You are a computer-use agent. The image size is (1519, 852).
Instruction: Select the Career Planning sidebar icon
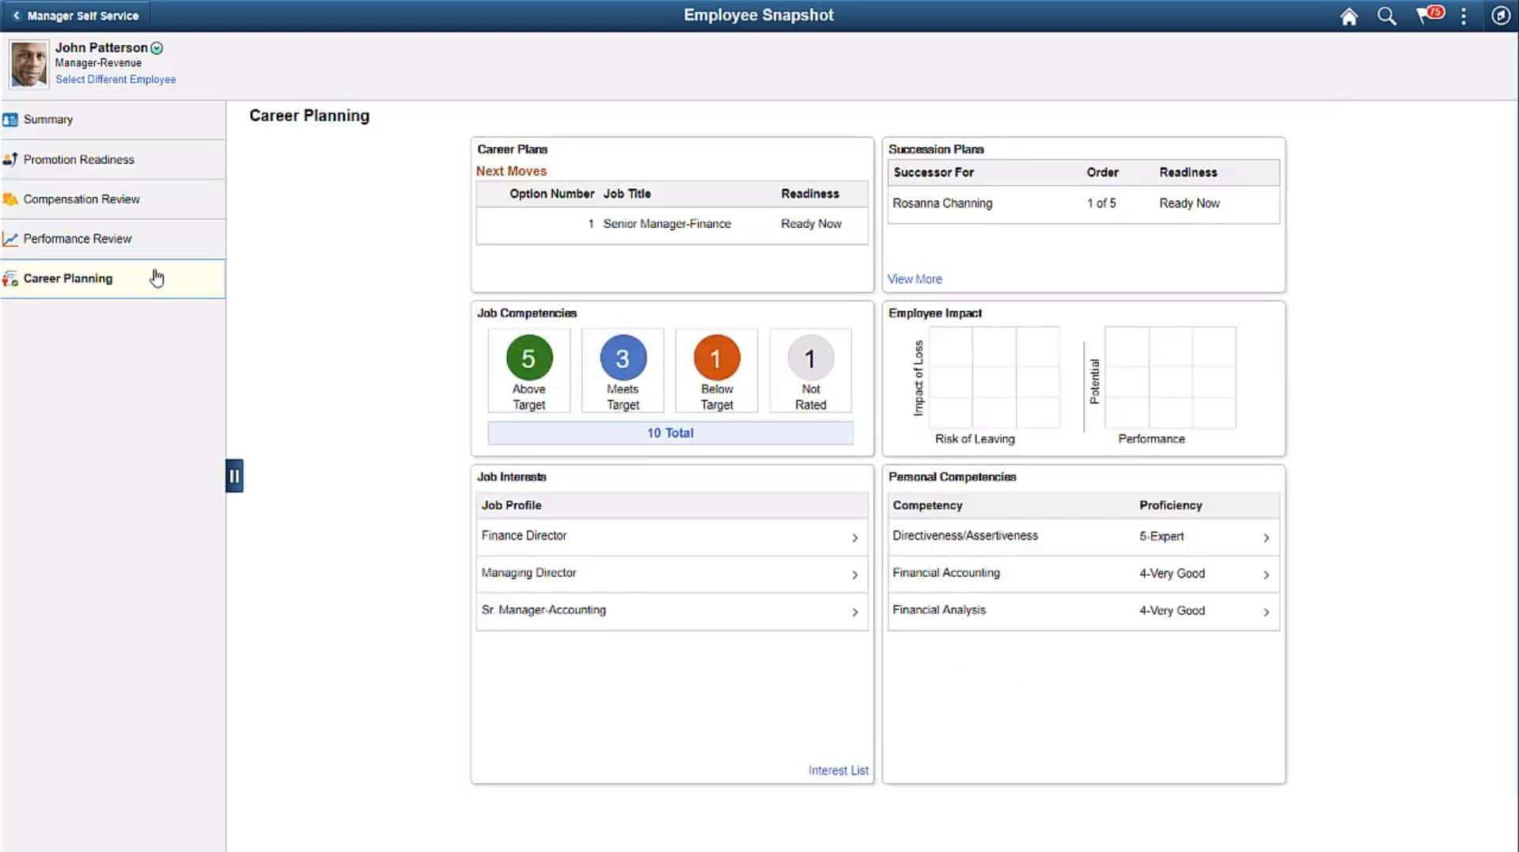click(11, 278)
